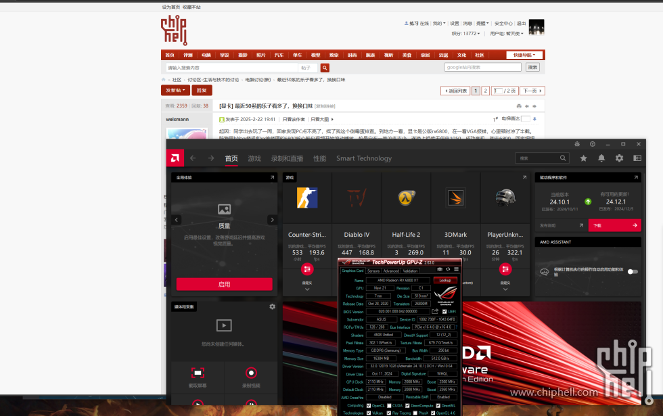663x416 pixels.
Task: Click GPU-Z BIOS export share icon
Action: click(x=435, y=311)
